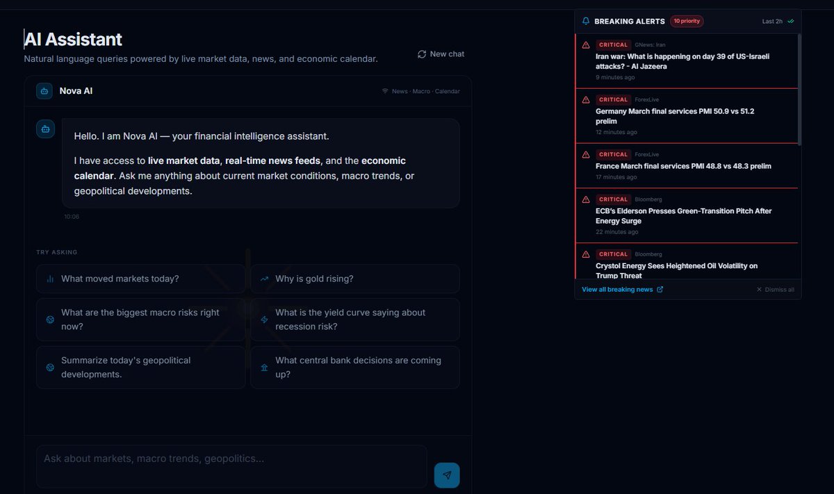The width and height of the screenshot is (834, 494).
Task: Ask "Summarize today's geopolitical developments."
Action: coord(140,368)
